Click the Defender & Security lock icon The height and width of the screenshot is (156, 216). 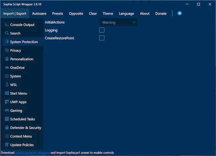[x=7, y=128]
